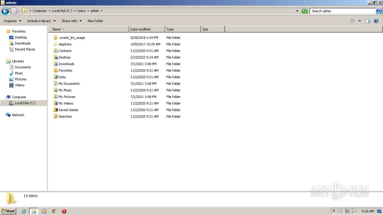Select the My Videos folder icon
The height and width of the screenshot is (215, 383).
tap(56, 103)
